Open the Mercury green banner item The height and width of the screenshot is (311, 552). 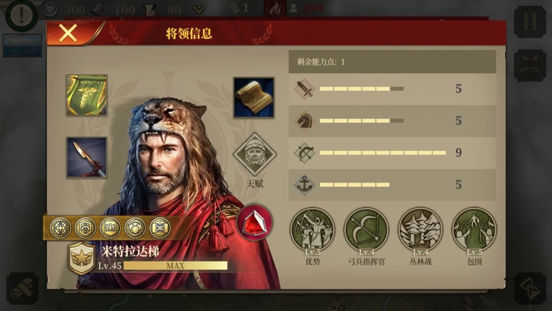86,95
